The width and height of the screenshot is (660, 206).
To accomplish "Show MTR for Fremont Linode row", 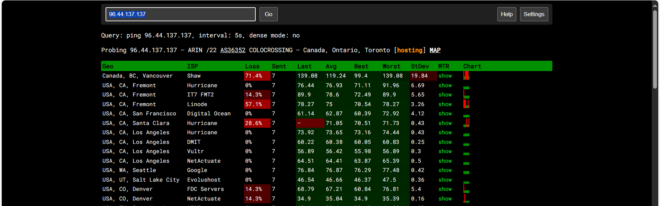I will pos(445,104).
